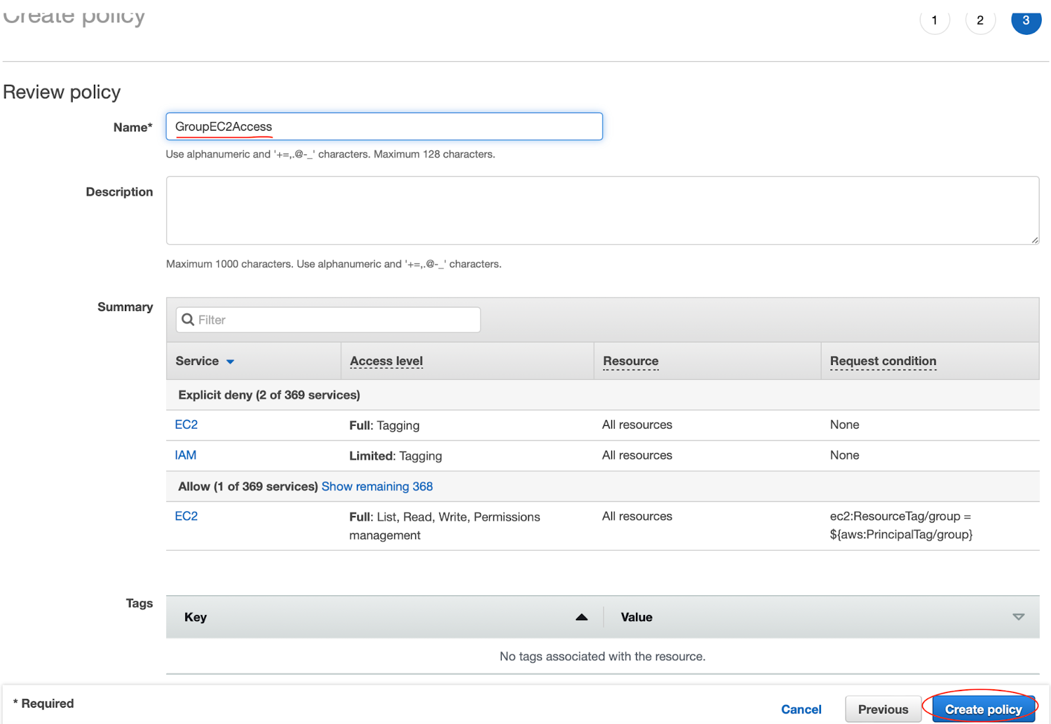Image resolution: width=1051 pixels, height=724 pixels.
Task: Open the IAM service link
Action: pos(185,455)
